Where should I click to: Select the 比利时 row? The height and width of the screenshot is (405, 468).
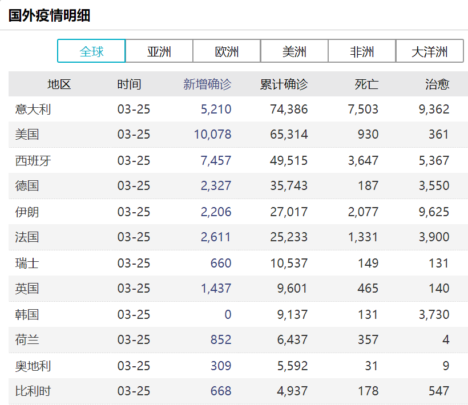[x=238, y=391]
